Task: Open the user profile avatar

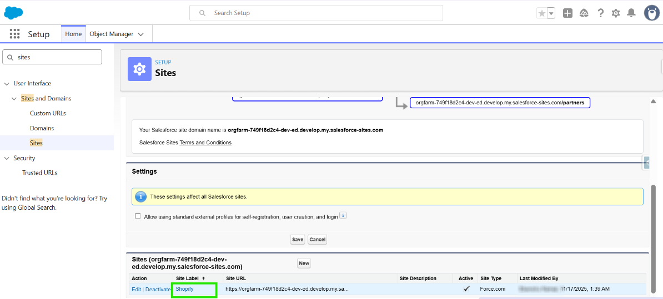Action: (x=651, y=13)
